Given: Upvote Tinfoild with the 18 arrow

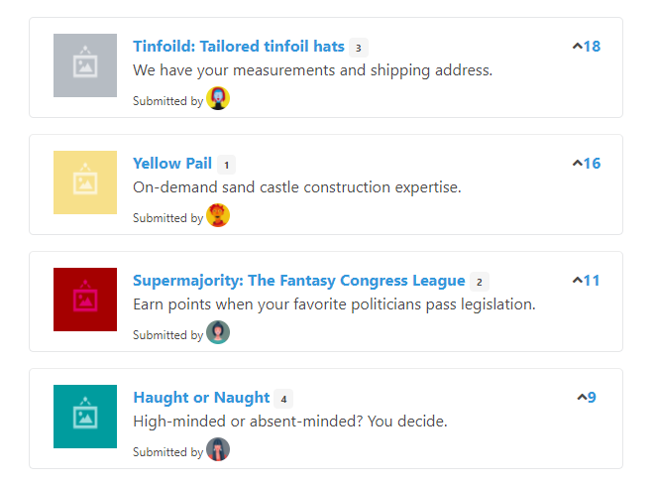Looking at the screenshot, I should pyautogui.click(x=586, y=46).
